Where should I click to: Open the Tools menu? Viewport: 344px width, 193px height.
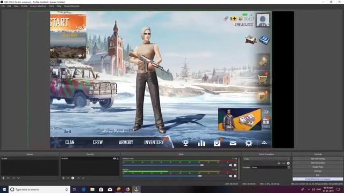click(52, 6)
